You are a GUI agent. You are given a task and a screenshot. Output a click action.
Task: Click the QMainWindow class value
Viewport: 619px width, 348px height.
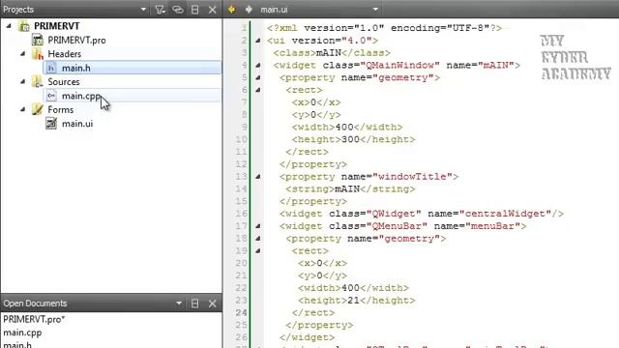tap(402, 65)
